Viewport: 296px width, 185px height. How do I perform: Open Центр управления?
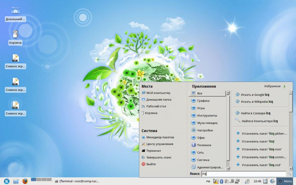pyautogui.click(x=157, y=144)
